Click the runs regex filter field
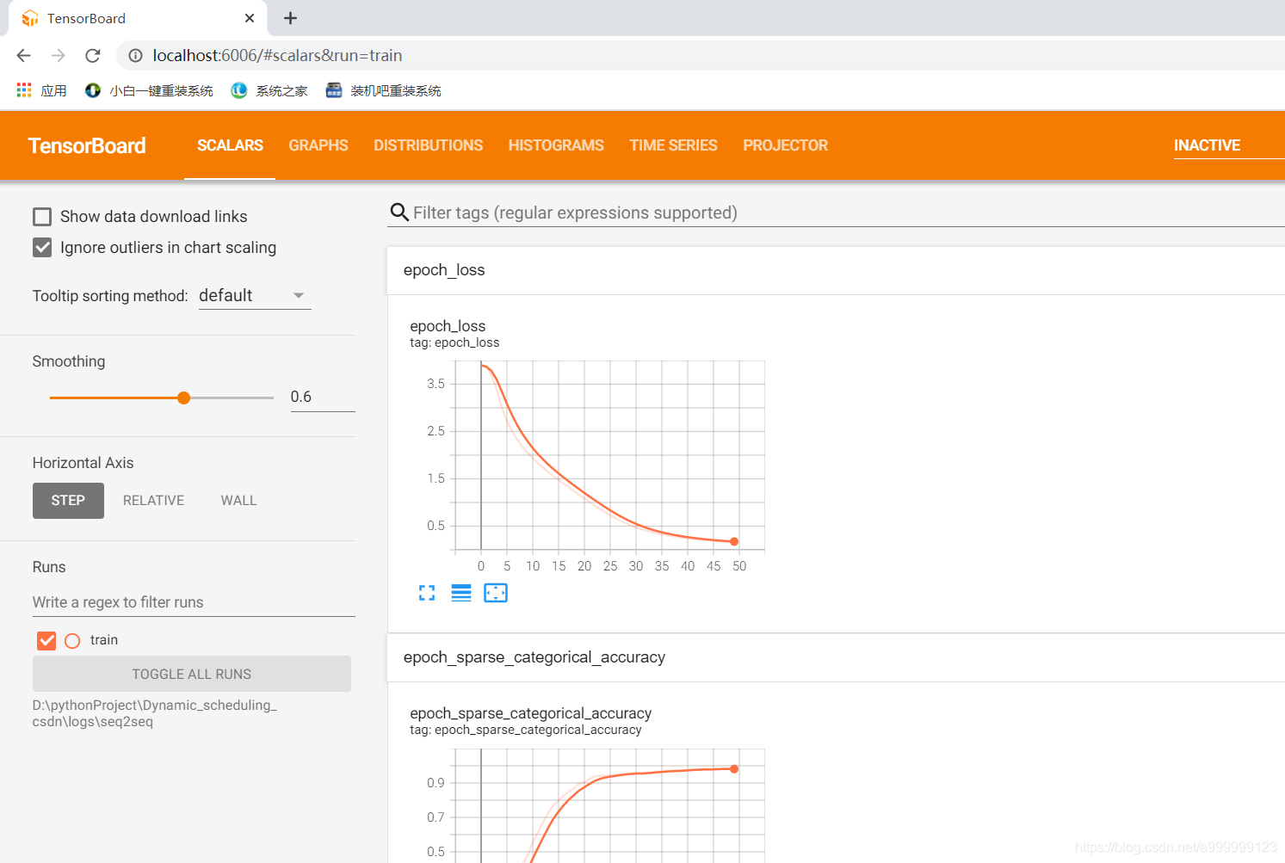Screen dimensions: 1285x863 [194, 602]
